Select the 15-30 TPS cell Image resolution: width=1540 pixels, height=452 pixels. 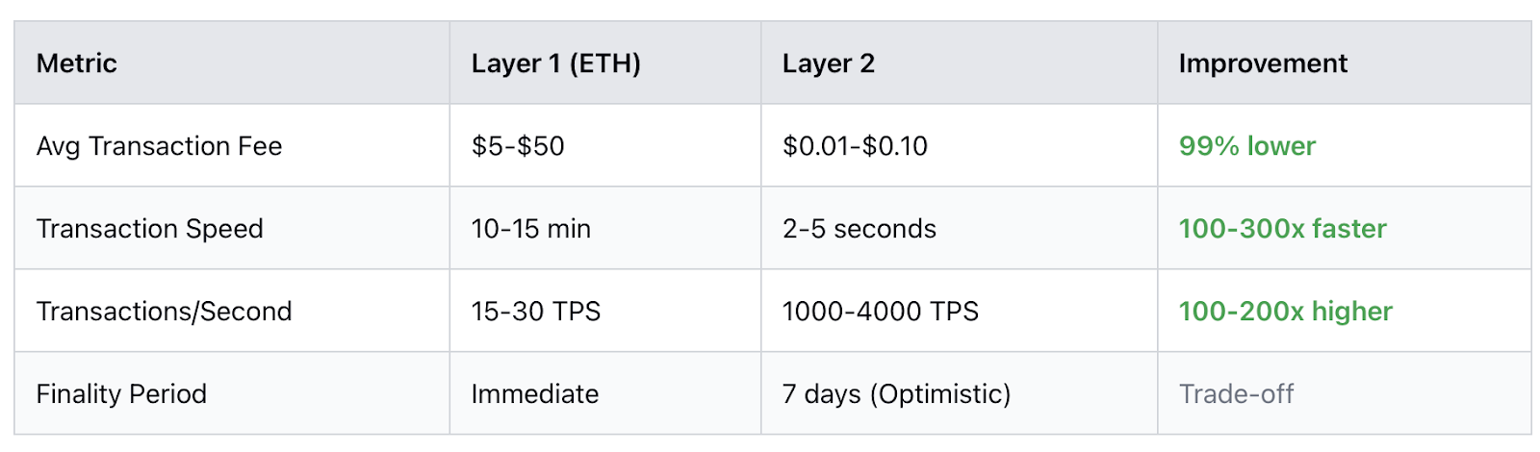[x=535, y=312]
